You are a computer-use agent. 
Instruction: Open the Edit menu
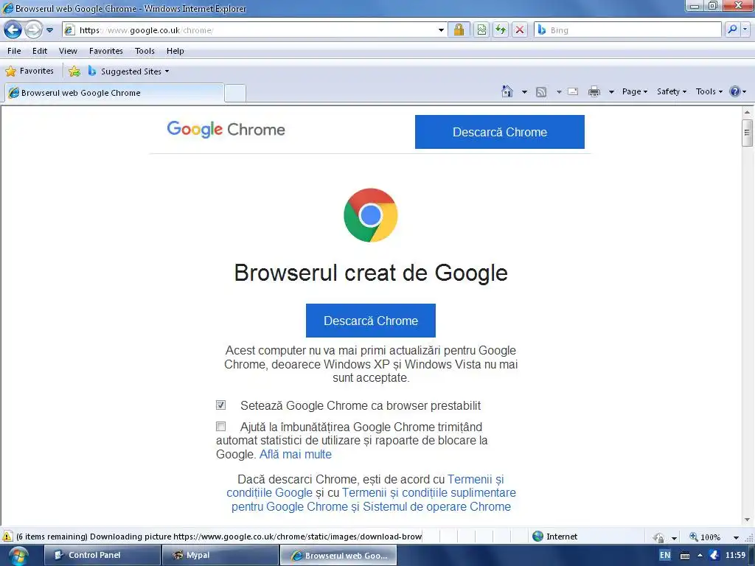pos(40,51)
